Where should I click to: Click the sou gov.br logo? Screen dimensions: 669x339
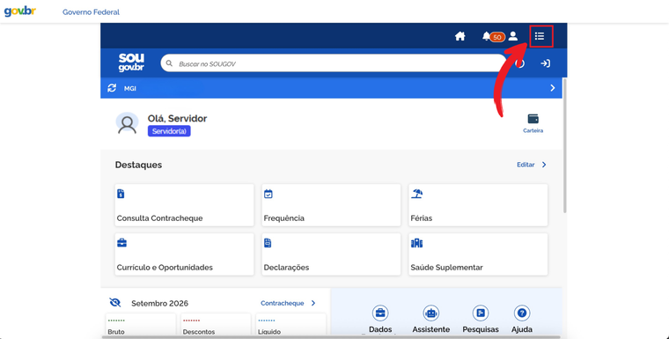pyautogui.click(x=131, y=63)
